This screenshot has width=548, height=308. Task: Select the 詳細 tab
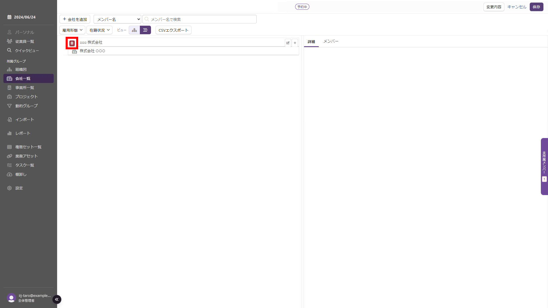311,42
